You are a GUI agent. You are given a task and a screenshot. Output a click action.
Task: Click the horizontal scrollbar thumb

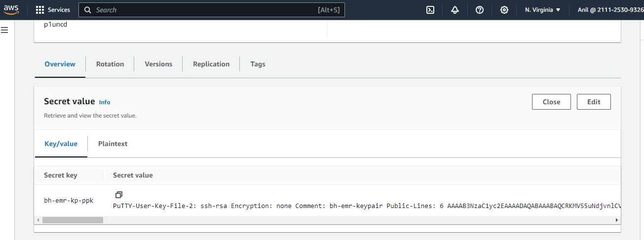click(73, 220)
